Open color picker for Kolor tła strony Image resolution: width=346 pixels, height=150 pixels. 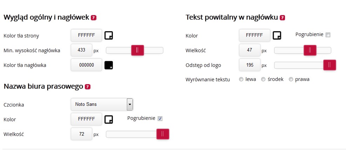click(x=109, y=35)
